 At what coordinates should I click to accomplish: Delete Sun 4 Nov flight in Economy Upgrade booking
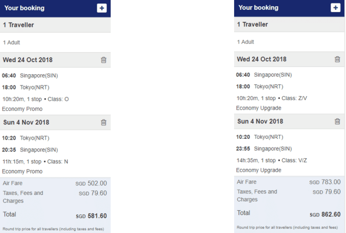tap(337, 121)
